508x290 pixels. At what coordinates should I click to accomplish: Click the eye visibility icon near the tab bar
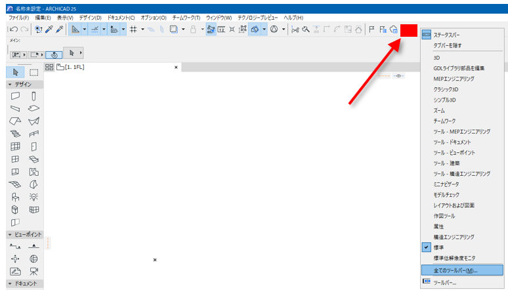pos(398,76)
